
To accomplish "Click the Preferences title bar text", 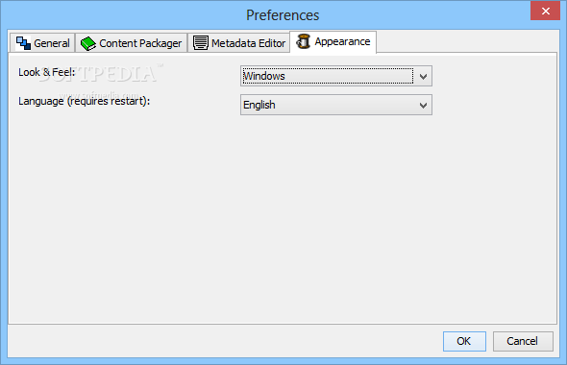I will (283, 15).
